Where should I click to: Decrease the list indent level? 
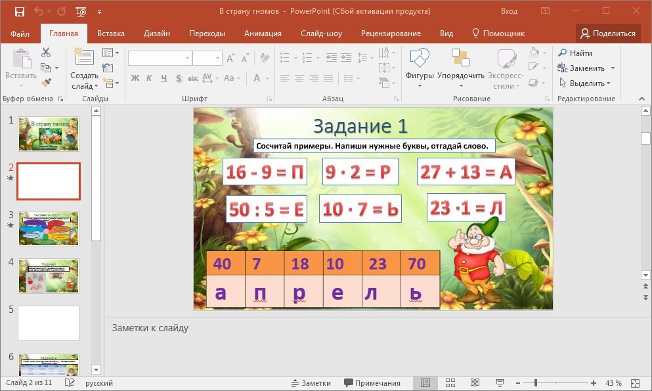[332, 58]
